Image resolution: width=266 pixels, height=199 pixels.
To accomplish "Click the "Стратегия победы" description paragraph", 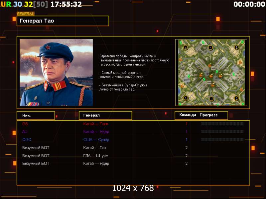I will (134, 60).
